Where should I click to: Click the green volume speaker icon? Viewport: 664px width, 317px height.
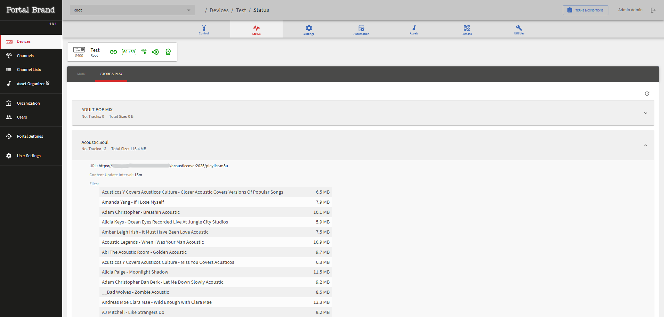point(155,52)
